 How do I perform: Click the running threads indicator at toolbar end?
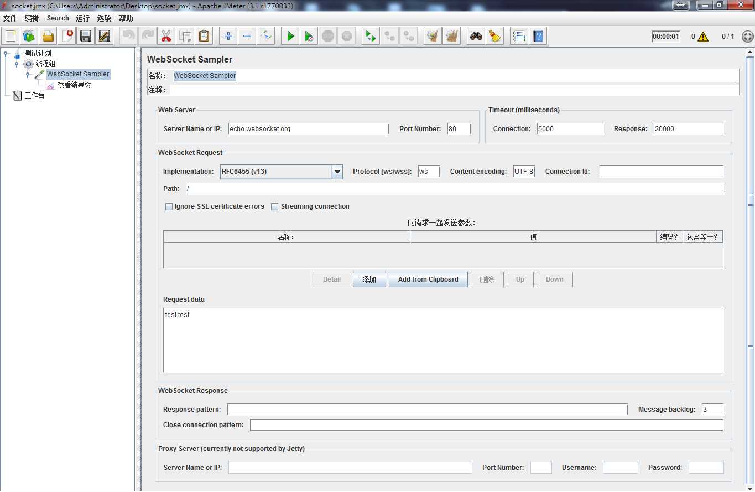click(747, 37)
